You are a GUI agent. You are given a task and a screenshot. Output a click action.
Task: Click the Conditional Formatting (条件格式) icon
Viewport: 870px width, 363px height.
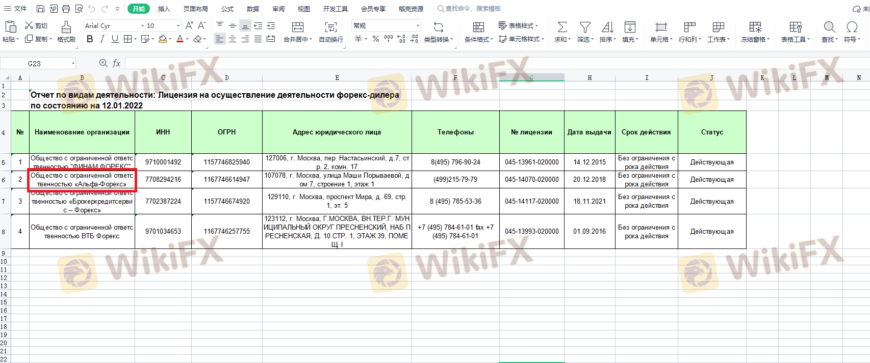click(478, 27)
